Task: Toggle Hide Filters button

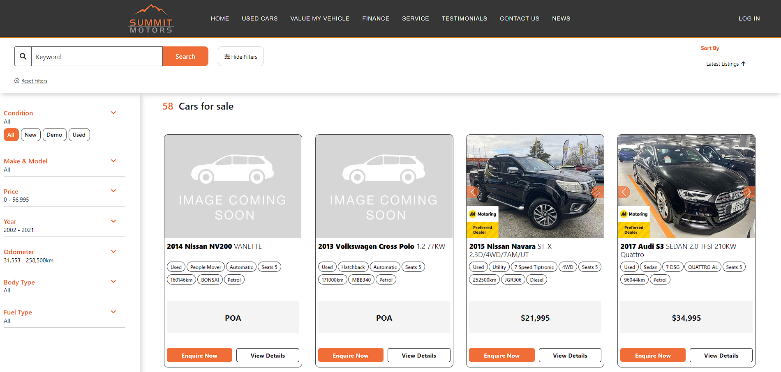Action: click(x=241, y=57)
